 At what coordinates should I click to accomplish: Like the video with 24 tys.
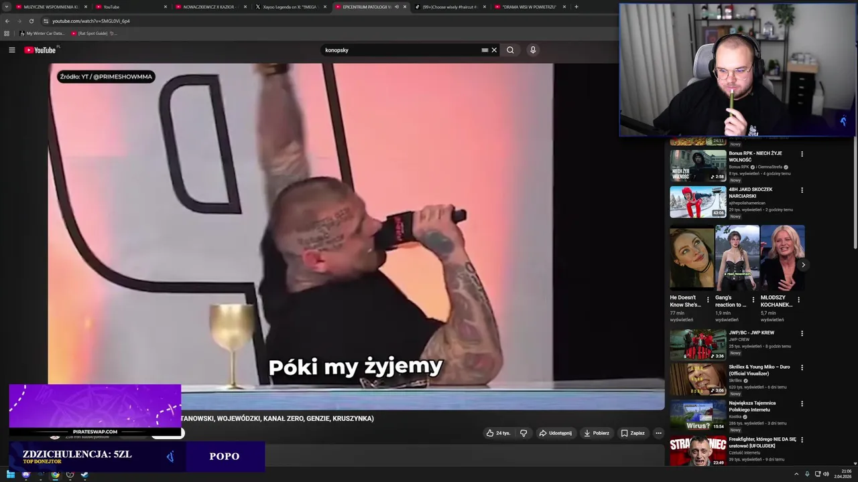pos(498,433)
